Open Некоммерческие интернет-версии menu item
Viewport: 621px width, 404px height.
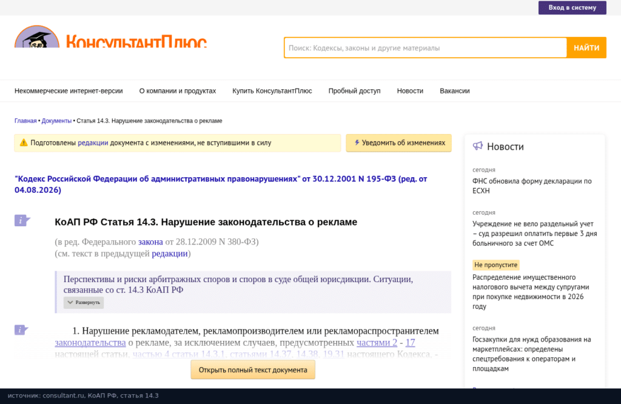pyautogui.click(x=69, y=91)
